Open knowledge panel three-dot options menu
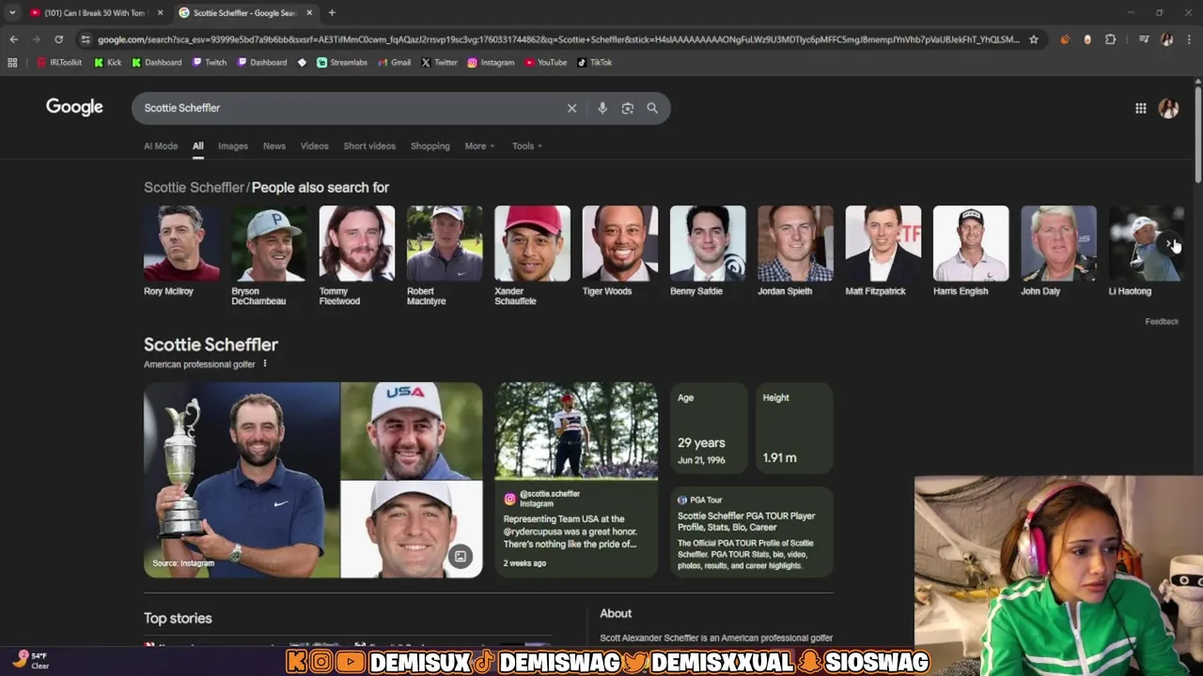Screen dimensions: 1203x676 [x=265, y=363]
